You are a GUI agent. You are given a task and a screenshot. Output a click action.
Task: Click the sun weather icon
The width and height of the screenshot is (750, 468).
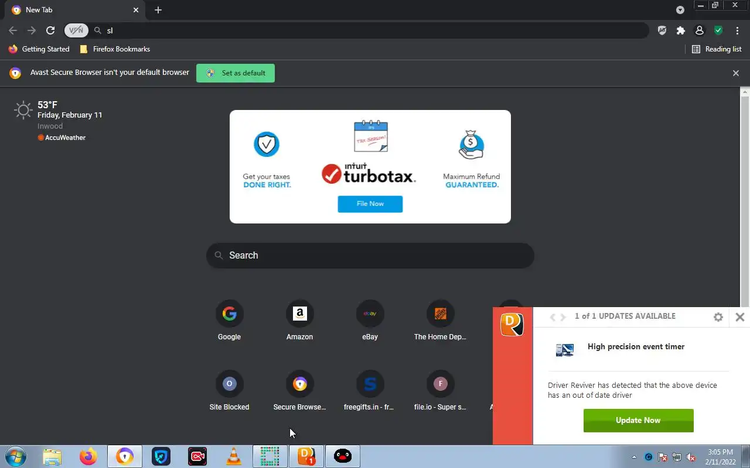pos(23,110)
